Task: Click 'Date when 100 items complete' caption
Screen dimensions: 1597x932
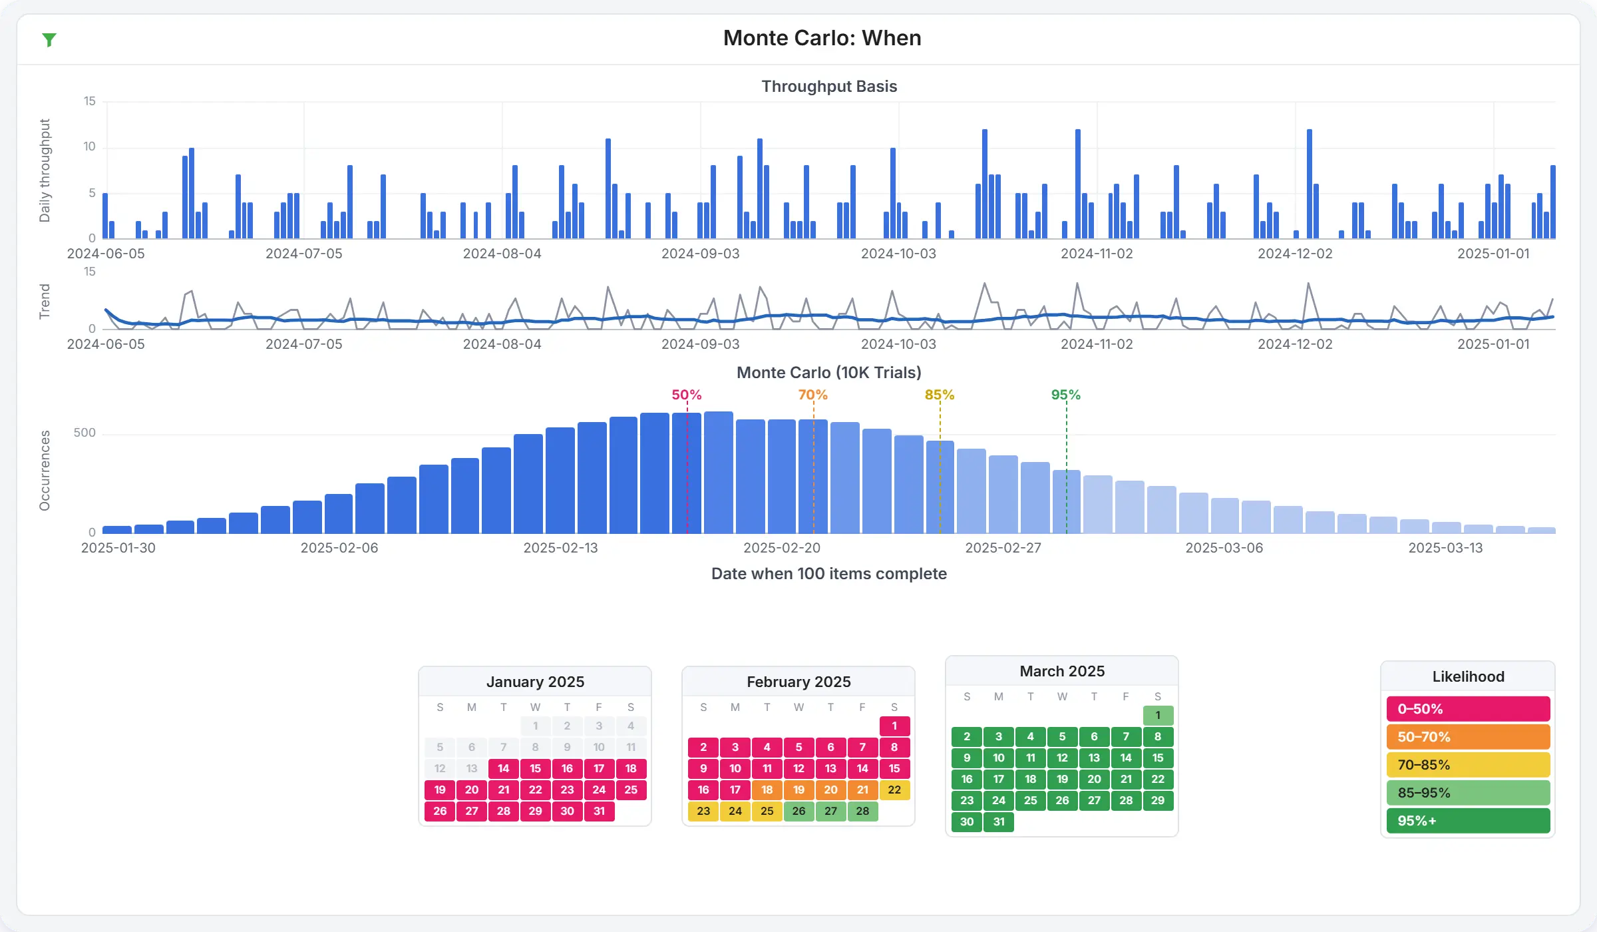Action: [829, 574]
